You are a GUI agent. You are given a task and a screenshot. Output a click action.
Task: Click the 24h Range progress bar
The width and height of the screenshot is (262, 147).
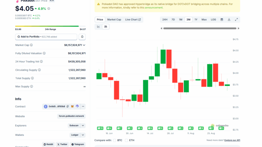pyautogui.click(x=50, y=26)
